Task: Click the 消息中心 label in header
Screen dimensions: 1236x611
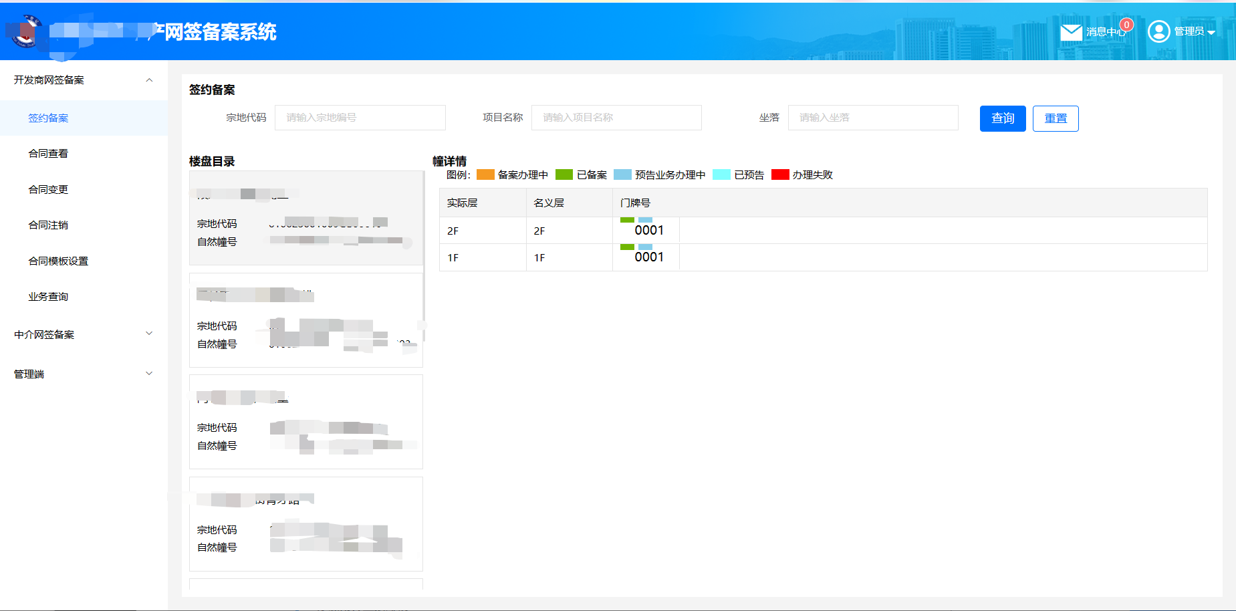Action: pos(1106,32)
